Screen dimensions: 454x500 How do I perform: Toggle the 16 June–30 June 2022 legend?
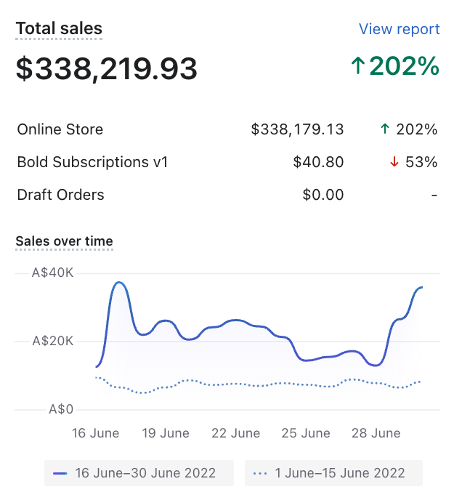(139, 473)
